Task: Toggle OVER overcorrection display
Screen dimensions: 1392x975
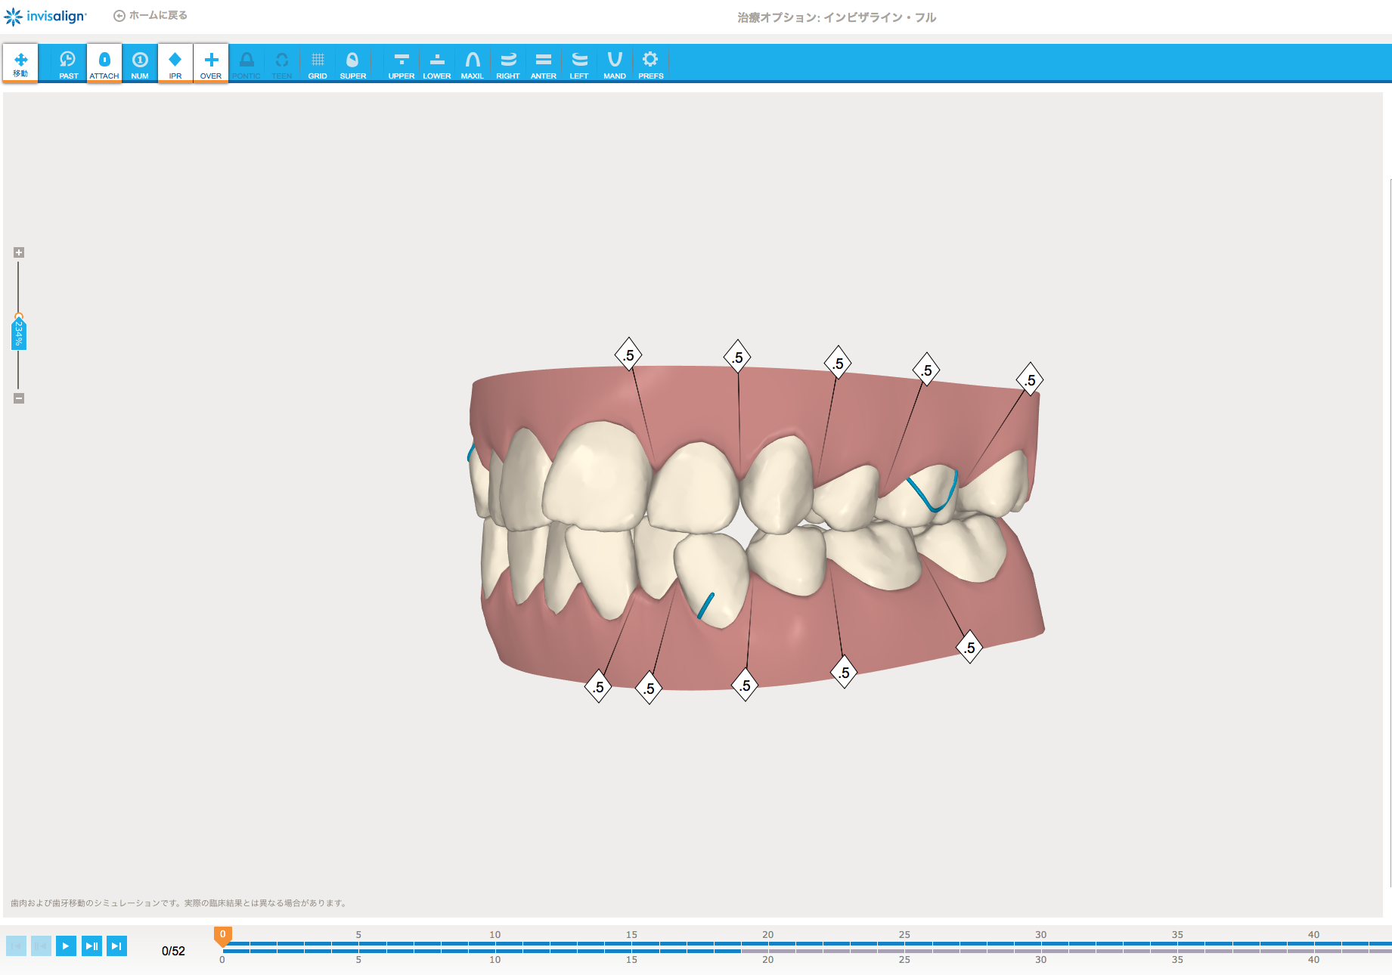Action: click(x=211, y=63)
